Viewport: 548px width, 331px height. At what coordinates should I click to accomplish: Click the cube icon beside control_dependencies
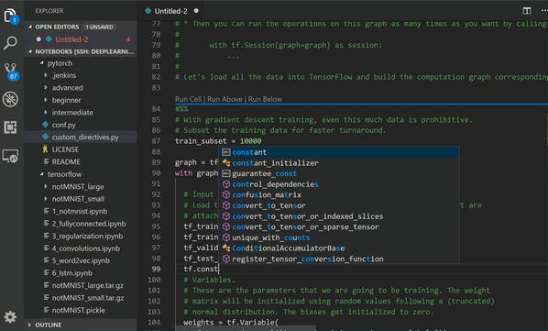point(226,184)
